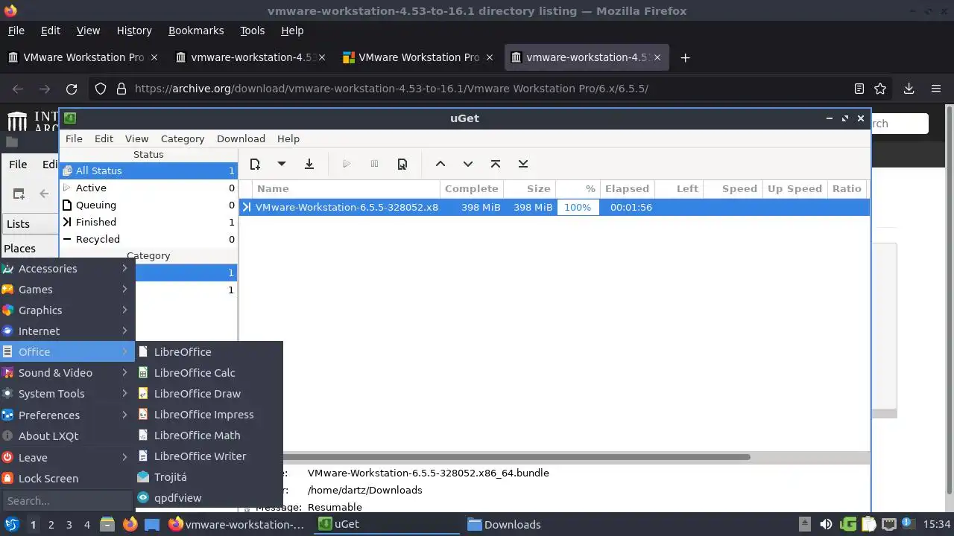Screen dimensions: 954x536
Task: Open dropdown arrow beside new download icon
Action: pos(282,164)
